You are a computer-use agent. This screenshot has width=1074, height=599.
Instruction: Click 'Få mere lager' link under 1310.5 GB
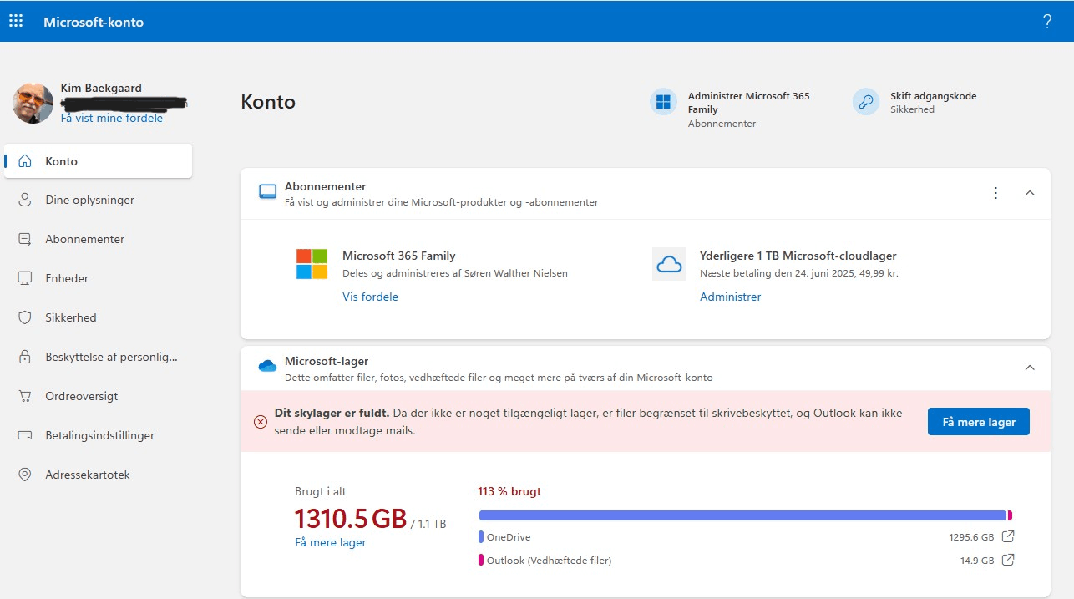coord(331,542)
